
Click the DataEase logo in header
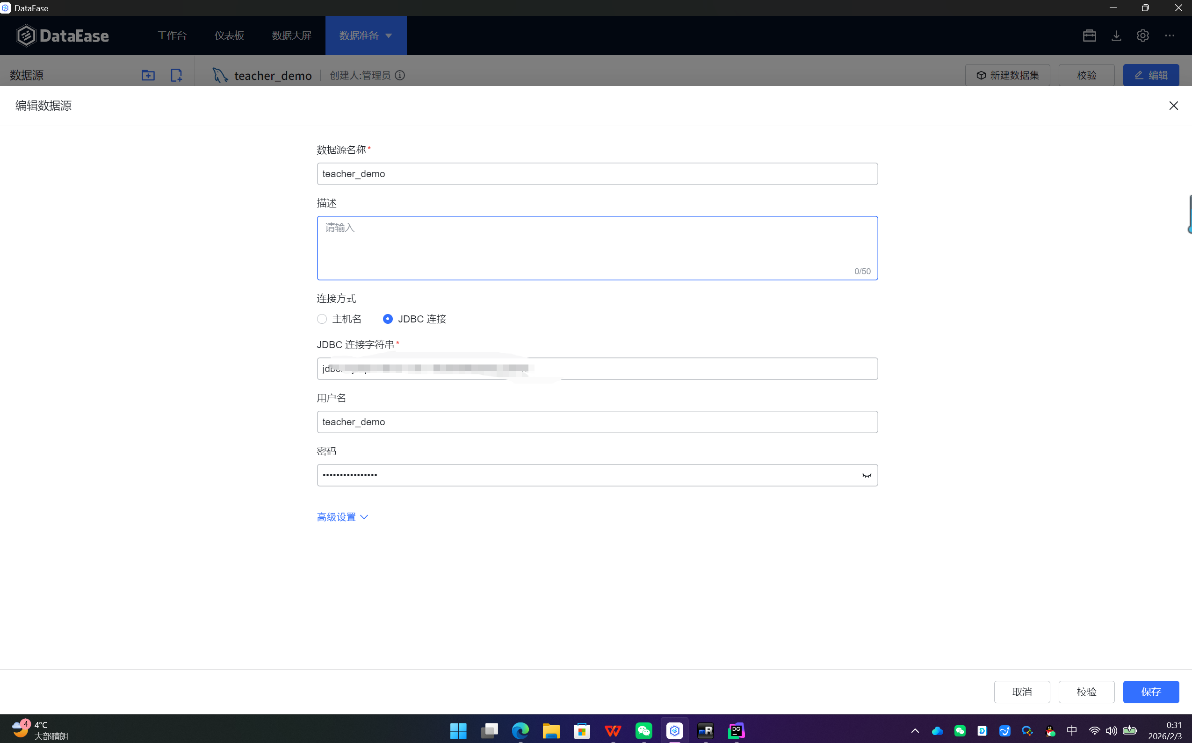pyautogui.click(x=63, y=36)
